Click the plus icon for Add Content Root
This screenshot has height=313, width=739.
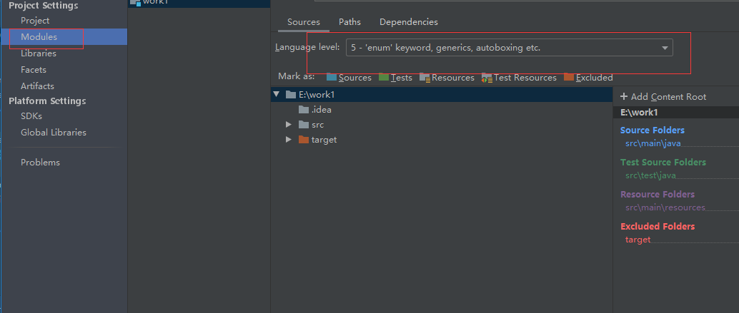coord(624,96)
